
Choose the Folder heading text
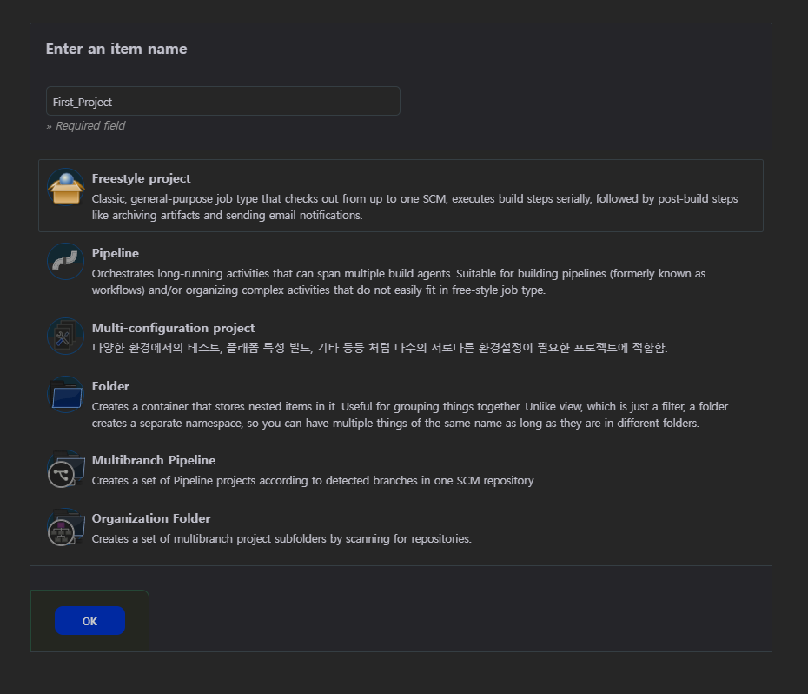[x=110, y=386]
